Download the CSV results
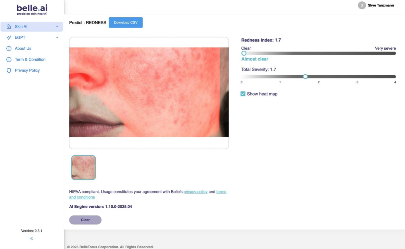Screen dimensions: 405x249 (126, 23)
